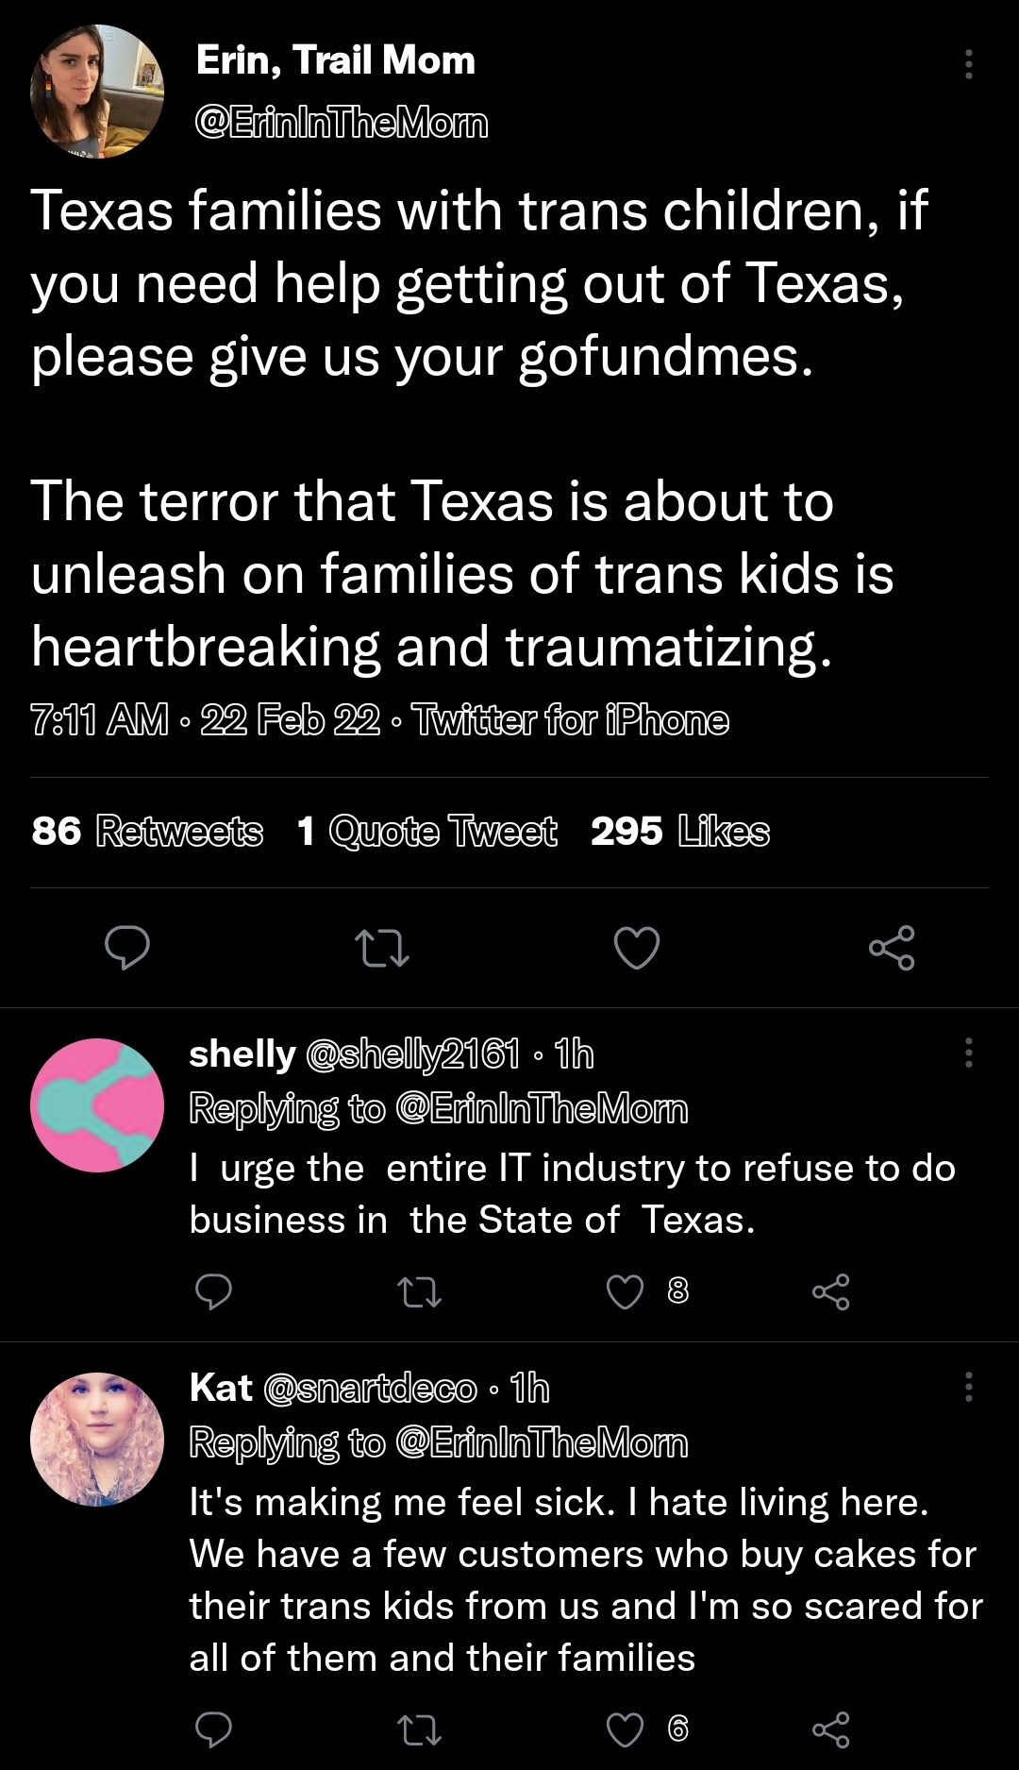Retweet Erin's main tweet
Screen dimensions: 1019x1770
coord(381,948)
